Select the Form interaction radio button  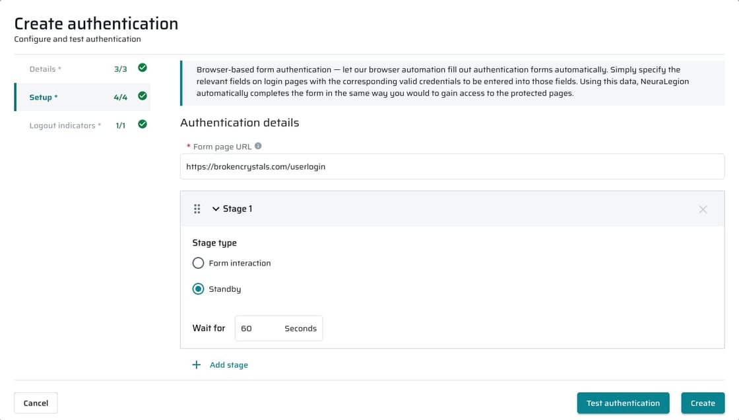[x=198, y=263]
